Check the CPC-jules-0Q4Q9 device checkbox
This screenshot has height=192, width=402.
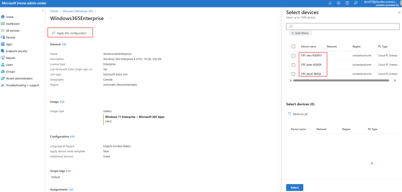(293, 65)
